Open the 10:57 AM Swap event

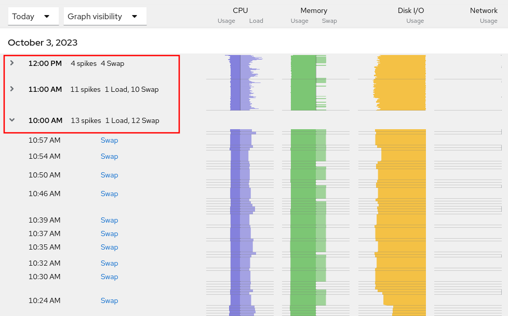click(109, 140)
